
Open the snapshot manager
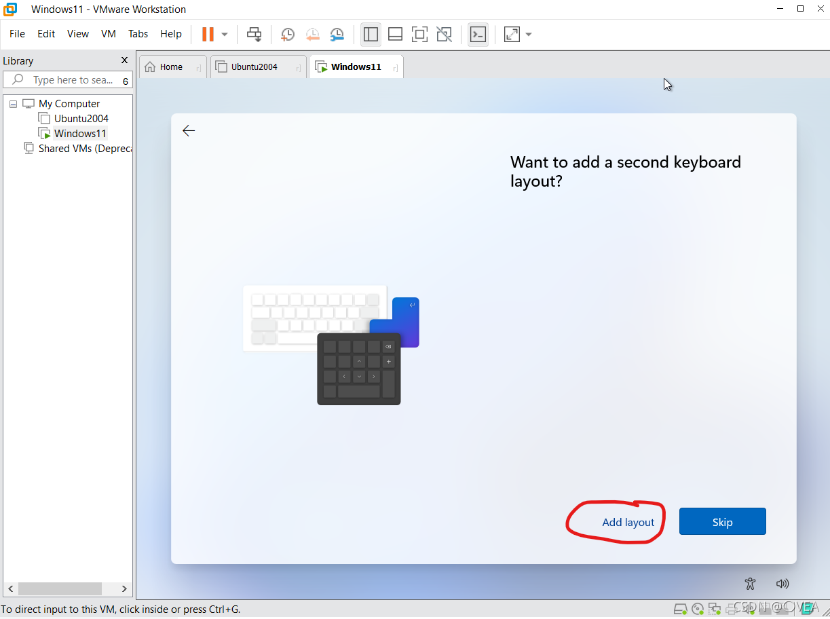pos(337,34)
